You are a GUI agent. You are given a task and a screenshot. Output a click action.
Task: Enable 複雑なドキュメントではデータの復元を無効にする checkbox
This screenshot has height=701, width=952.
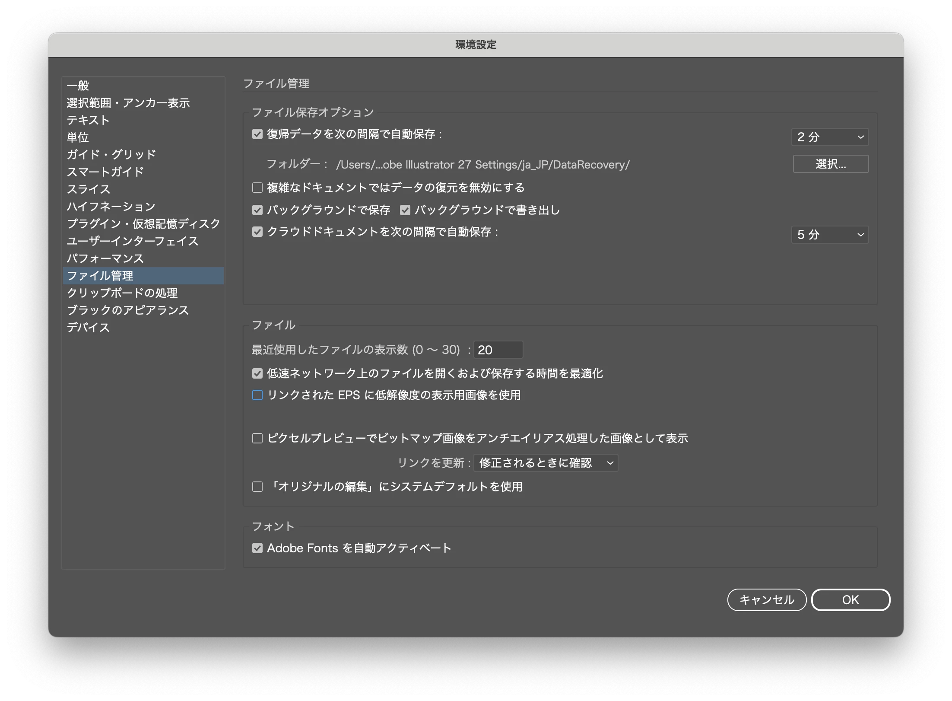click(x=257, y=188)
